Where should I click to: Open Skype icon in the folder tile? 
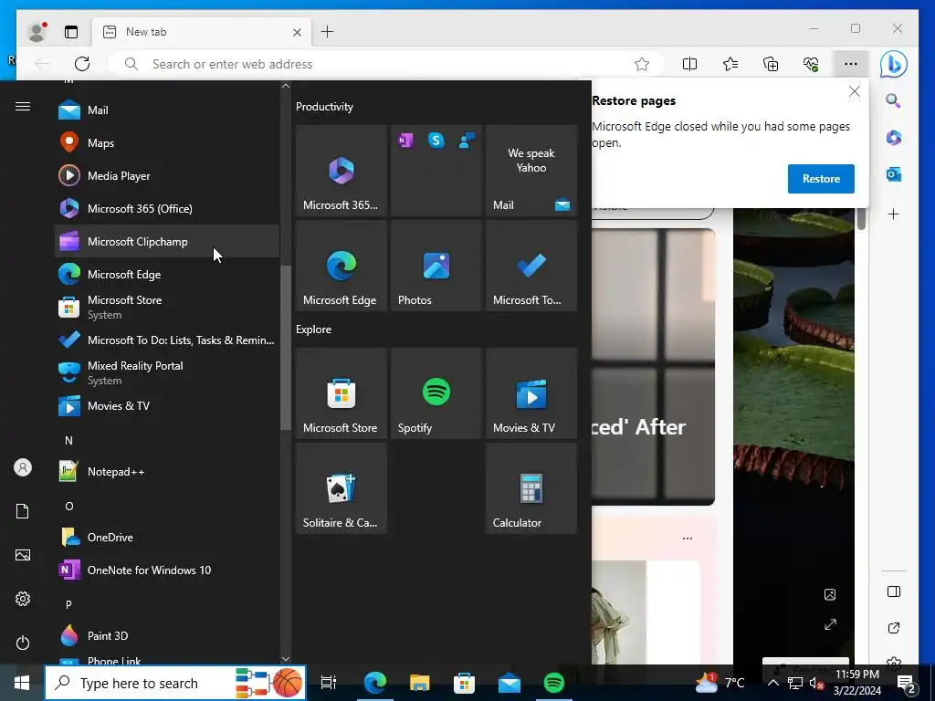click(436, 141)
